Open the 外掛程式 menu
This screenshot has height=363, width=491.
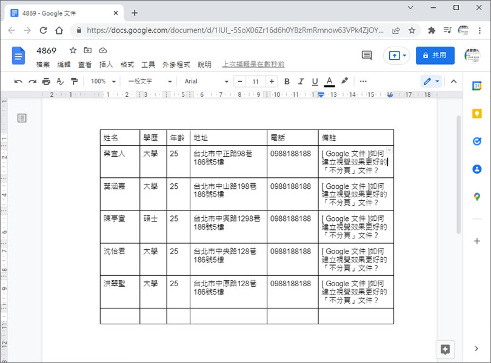(176, 65)
